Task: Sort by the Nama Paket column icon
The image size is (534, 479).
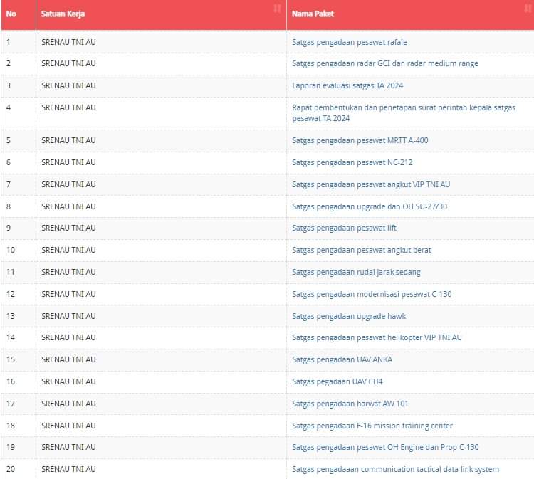Action: pos(528,9)
